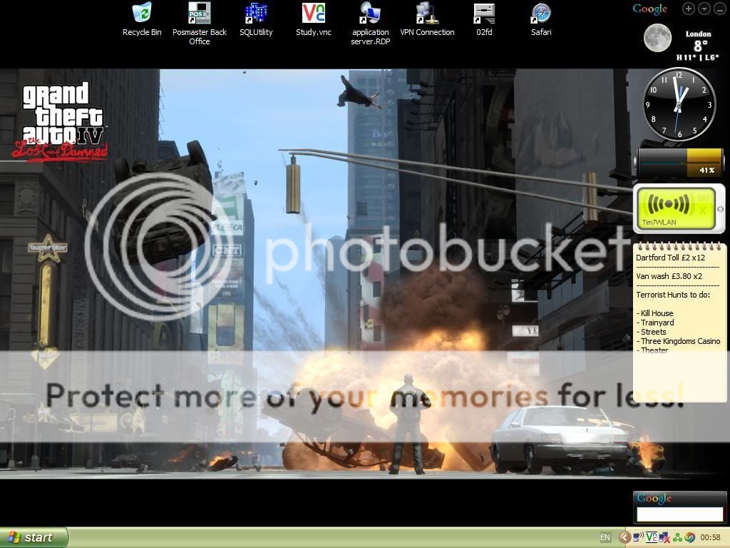730x548 pixels.
Task: Open the Recycle Bin desktop icon
Action: (x=142, y=13)
